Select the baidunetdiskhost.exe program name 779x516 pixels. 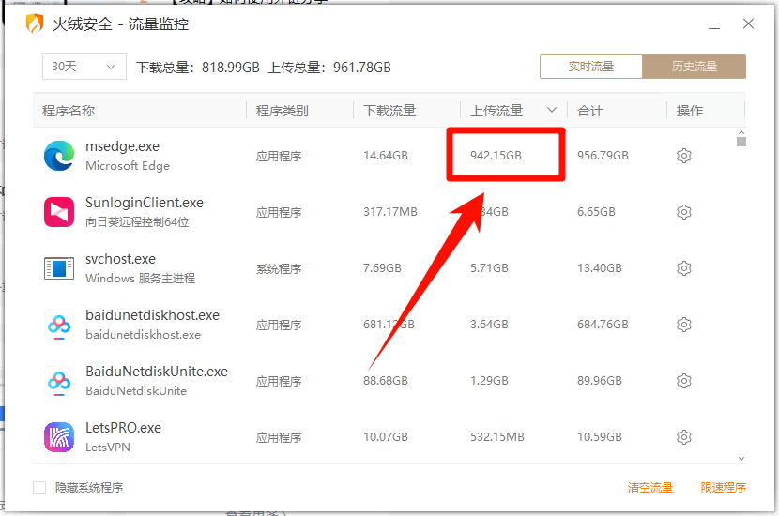[152, 315]
